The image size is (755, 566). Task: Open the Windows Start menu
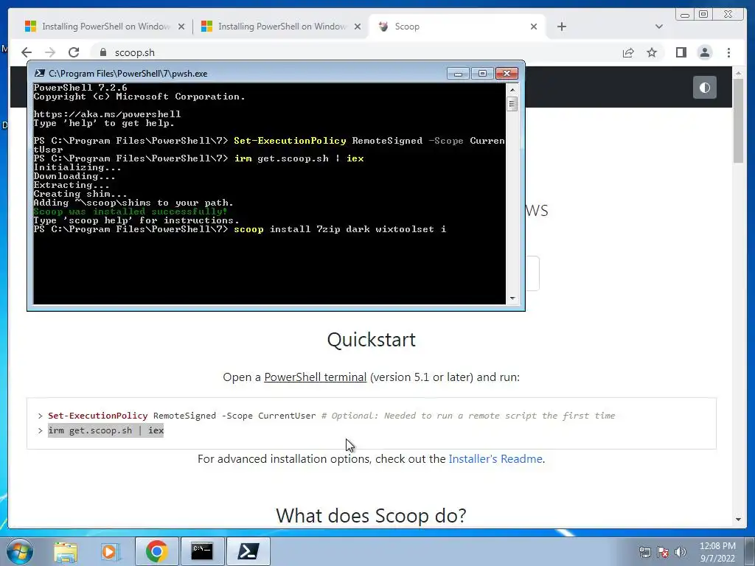[19, 551]
